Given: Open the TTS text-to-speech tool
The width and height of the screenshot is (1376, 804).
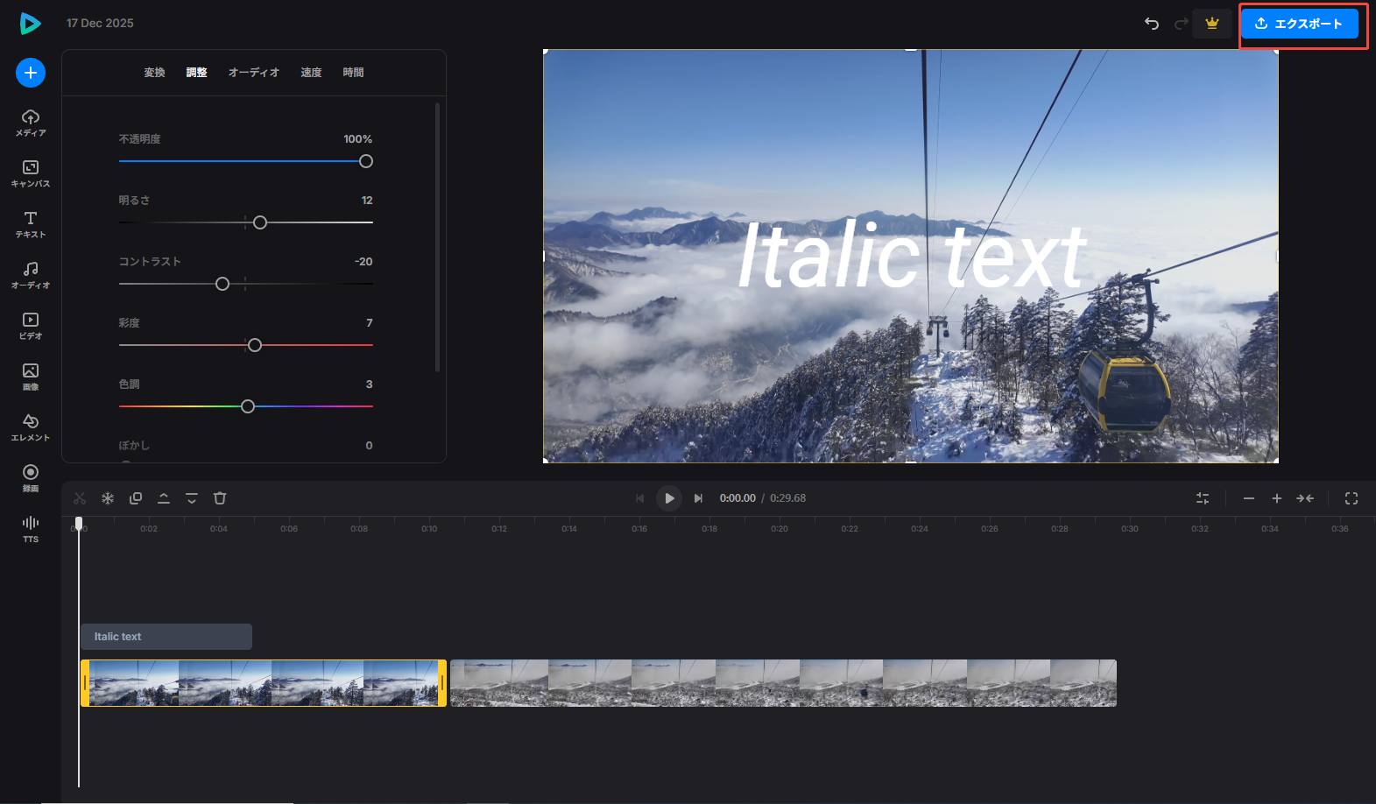Looking at the screenshot, I should point(31,529).
